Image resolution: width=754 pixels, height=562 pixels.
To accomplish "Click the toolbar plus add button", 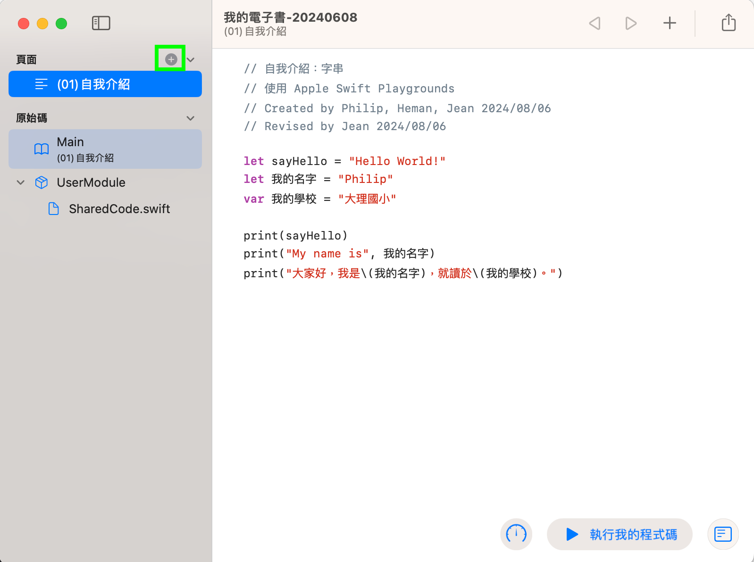I will [x=670, y=23].
